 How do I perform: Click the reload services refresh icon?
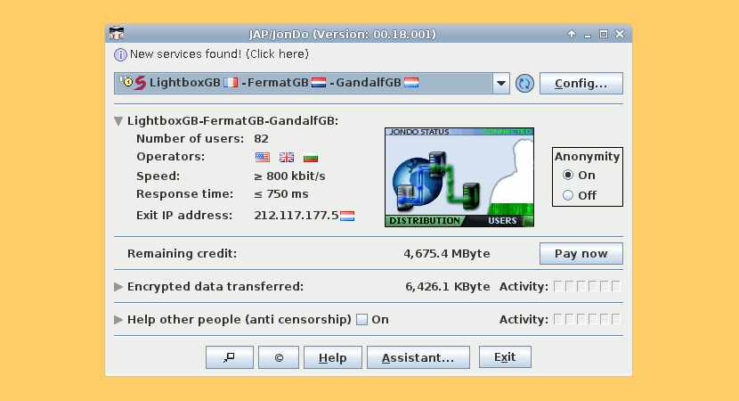524,84
